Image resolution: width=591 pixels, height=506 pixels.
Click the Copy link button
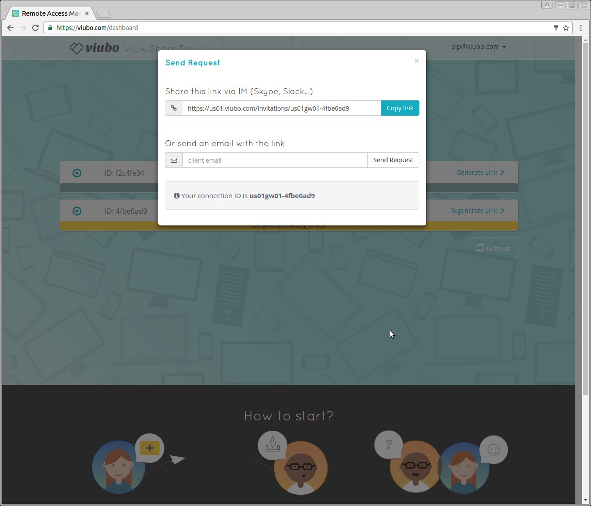pos(400,108)
